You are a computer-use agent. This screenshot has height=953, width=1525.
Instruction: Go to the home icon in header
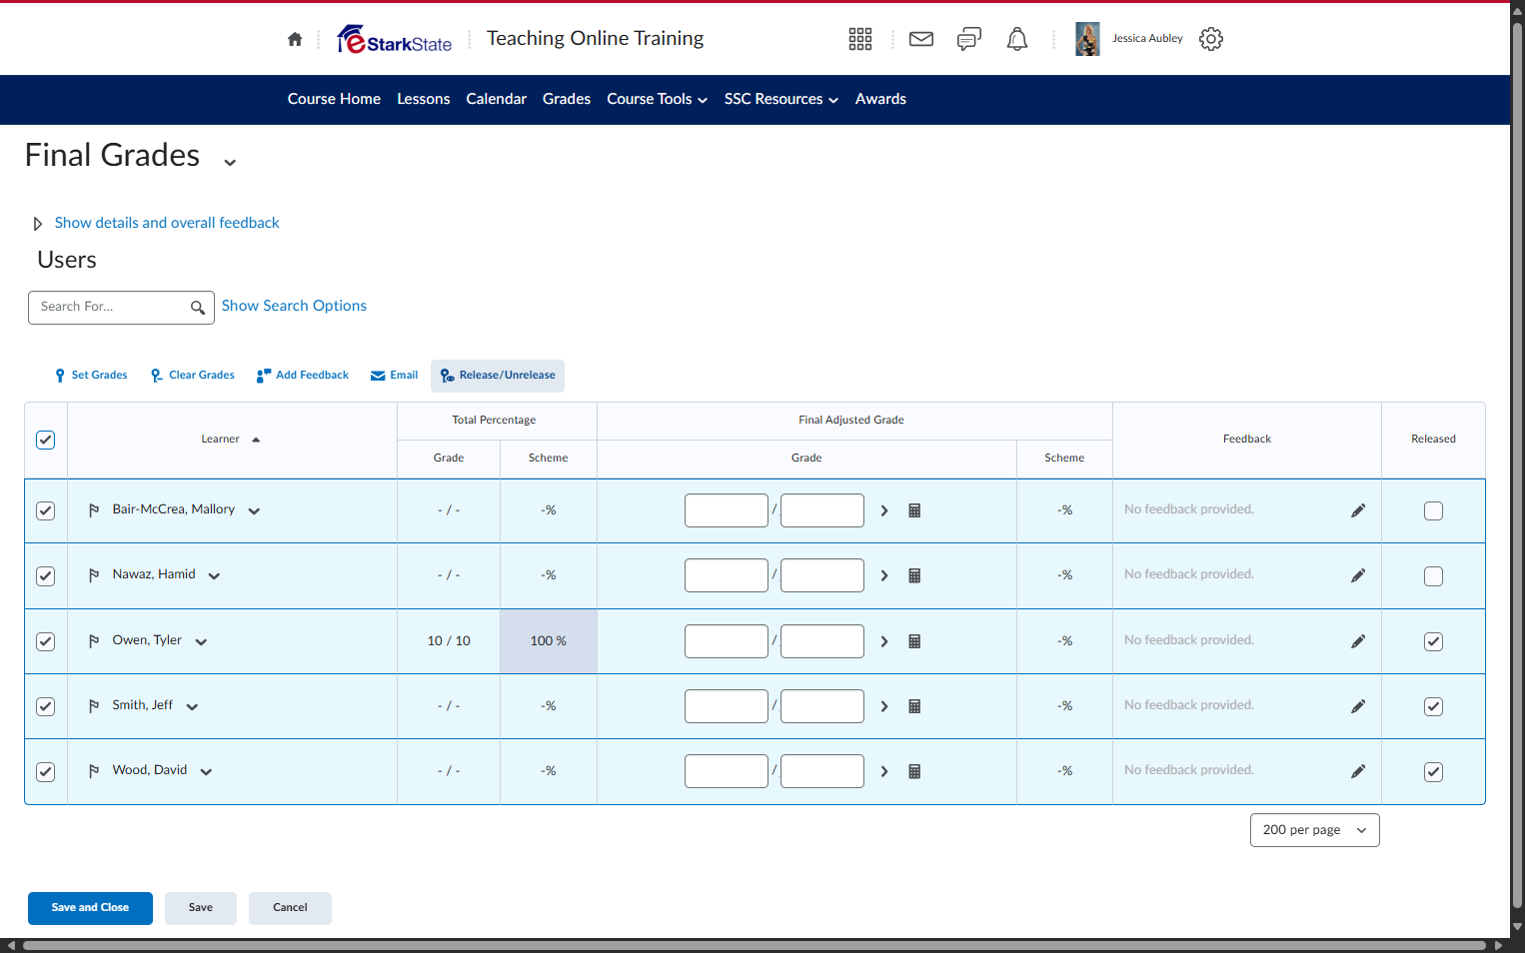pos(295,39)
